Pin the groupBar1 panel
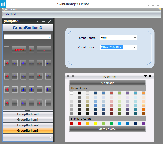The height and width of the screenshot is (144, 163). tap(43, 21)
